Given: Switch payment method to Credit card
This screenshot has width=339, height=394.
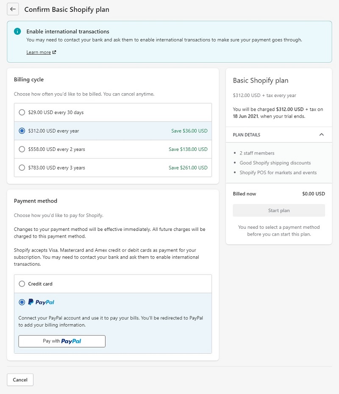Looking at the screenshot, I should click(22, 283).
